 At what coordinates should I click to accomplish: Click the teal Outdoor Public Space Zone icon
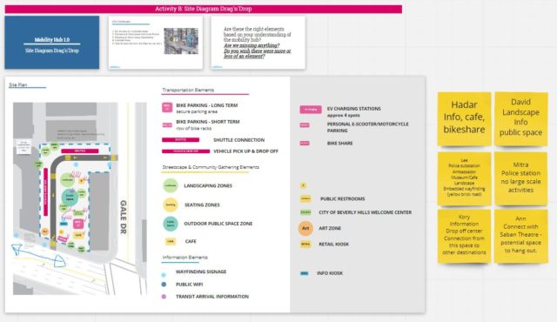tap(171, 224)
